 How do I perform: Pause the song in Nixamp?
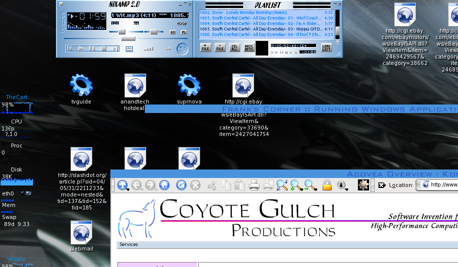[92, 48]
